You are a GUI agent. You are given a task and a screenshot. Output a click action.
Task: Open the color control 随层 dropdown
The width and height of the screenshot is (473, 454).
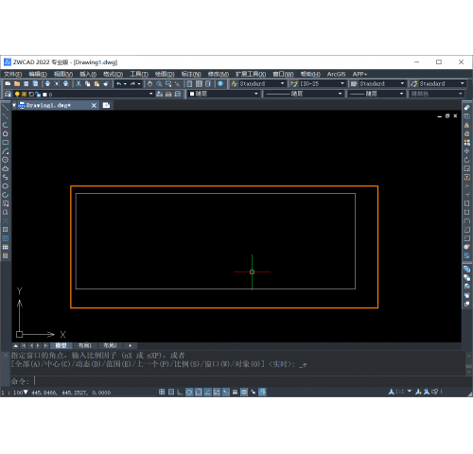pos(223,94)
